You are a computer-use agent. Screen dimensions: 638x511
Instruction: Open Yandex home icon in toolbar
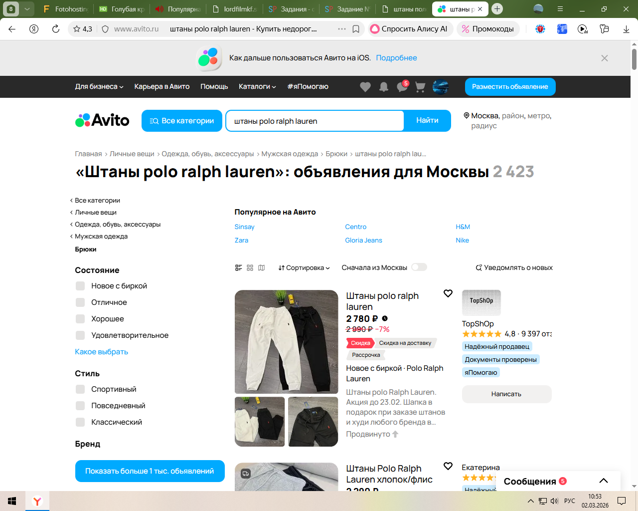tap(34, 29)
